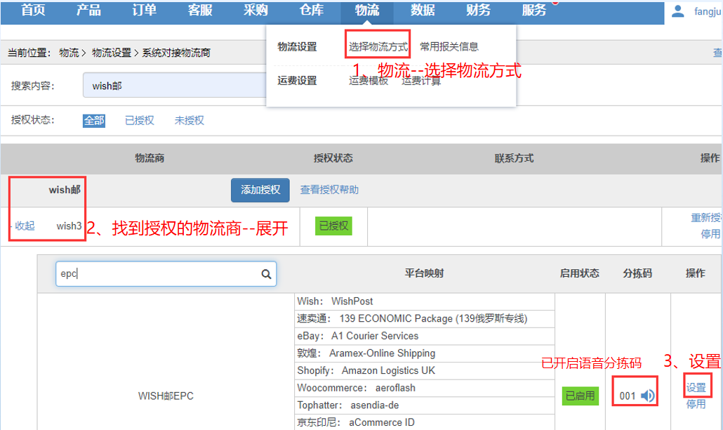The height and width of the screenshot is (430, 723).
Task: Filter authorization status by 未授权
Action: point(189,120)
